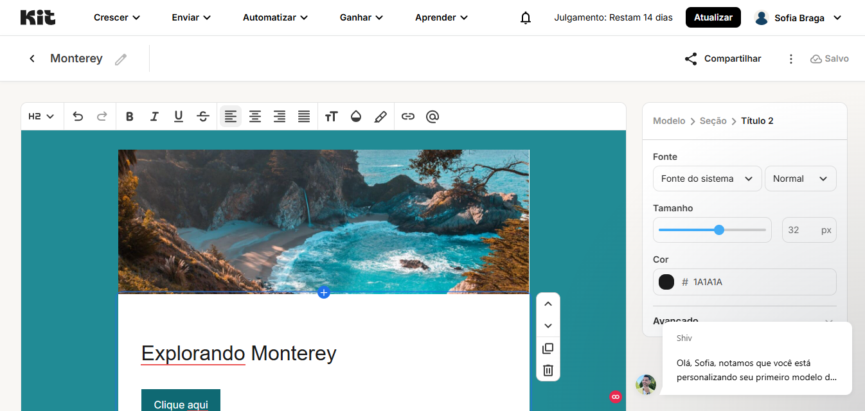
Task: Click the underline icon
Action: [x=178, y=116]
